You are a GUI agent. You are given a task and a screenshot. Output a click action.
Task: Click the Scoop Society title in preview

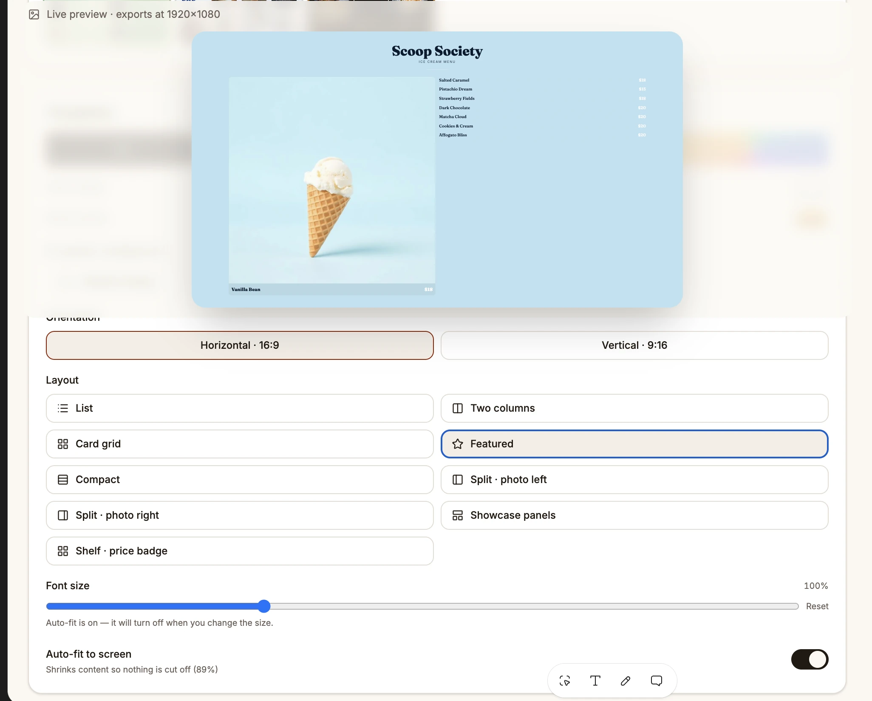coord(437,51)
